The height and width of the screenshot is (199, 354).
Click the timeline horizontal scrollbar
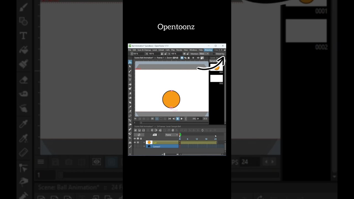201,154
